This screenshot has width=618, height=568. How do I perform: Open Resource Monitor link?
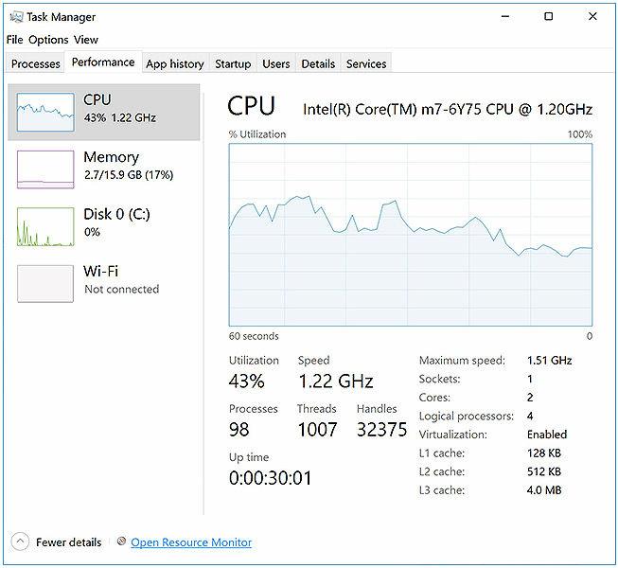coord(191,542)
